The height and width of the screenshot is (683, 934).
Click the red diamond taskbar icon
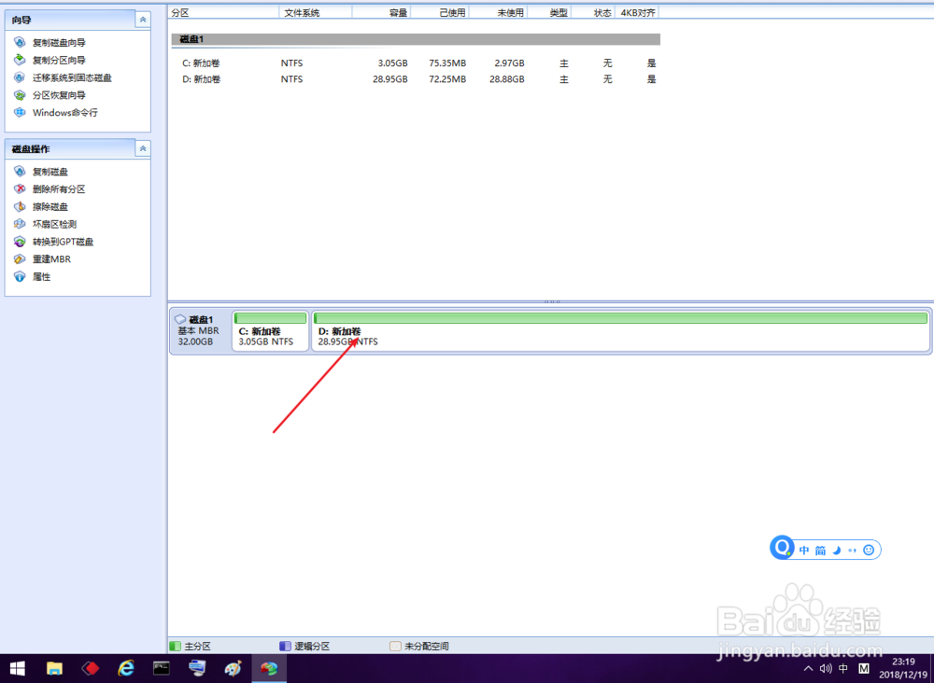coord(90,669)
